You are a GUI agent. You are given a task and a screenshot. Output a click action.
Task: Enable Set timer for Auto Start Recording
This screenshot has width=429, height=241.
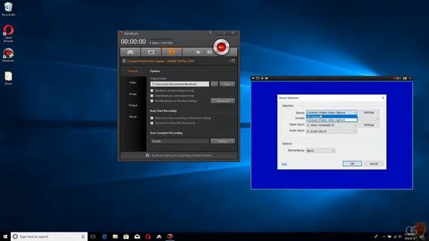(152, 123)
